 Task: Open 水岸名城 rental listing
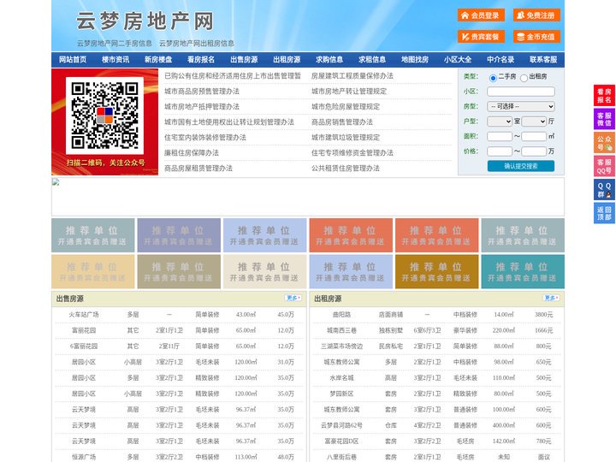pos(341,378)
